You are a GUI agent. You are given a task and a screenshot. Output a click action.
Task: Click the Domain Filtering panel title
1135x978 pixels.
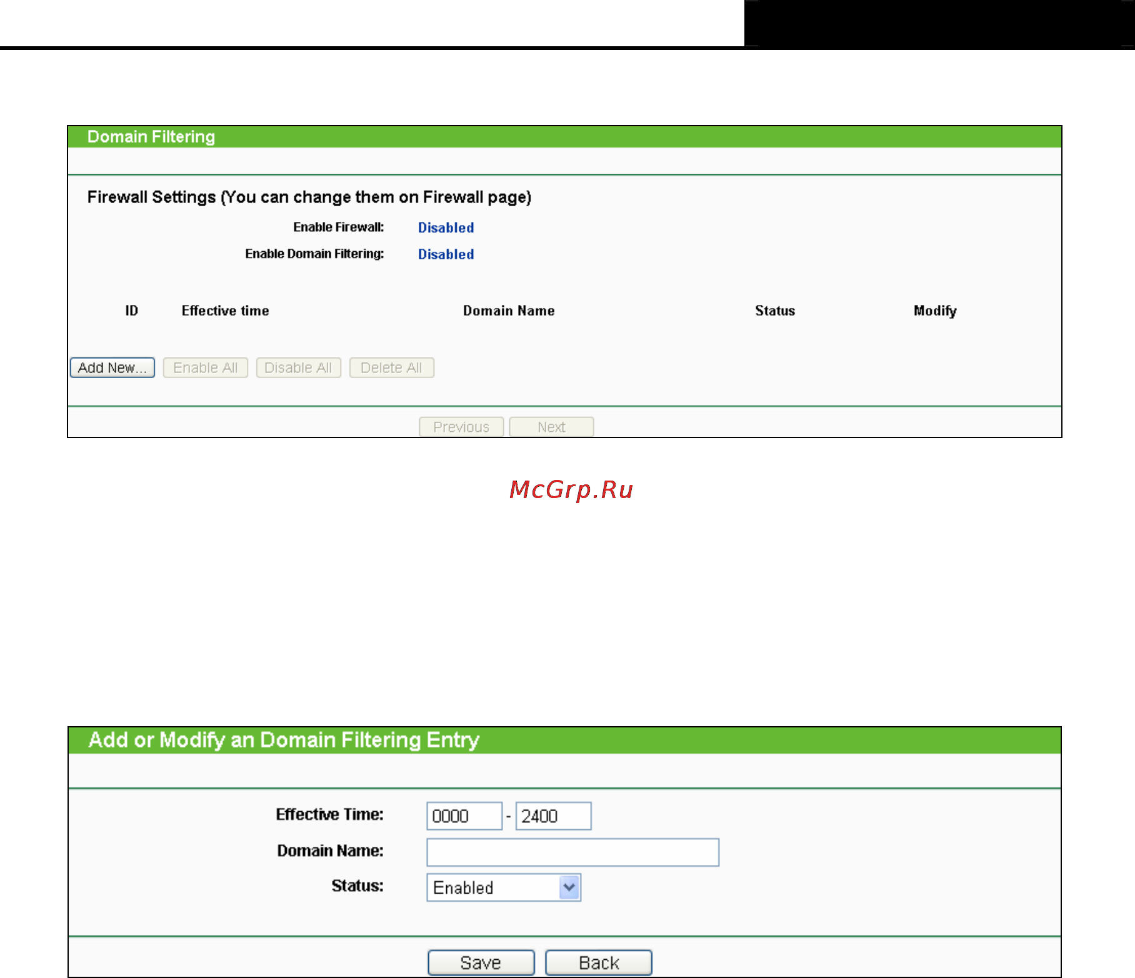[x=151, y=137]
